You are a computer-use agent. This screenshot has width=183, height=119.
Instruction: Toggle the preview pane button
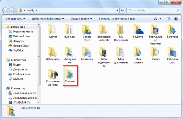point(168,19)
